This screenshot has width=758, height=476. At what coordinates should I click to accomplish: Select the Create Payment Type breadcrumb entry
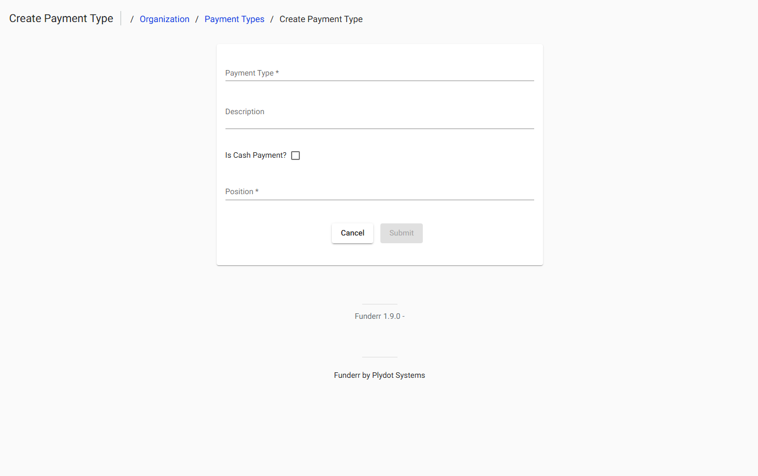(x=321, y=19)
